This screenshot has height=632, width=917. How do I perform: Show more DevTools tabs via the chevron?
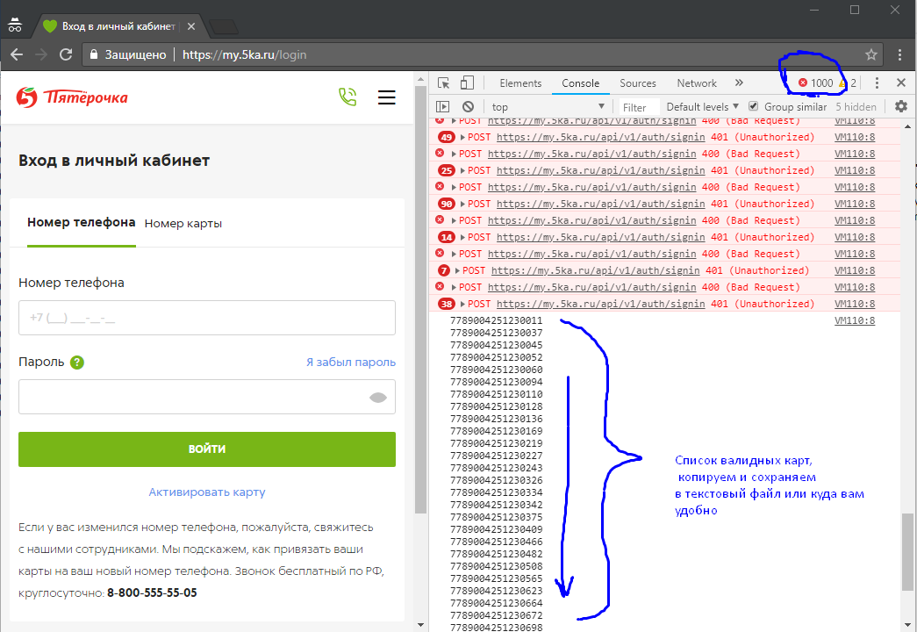click(x=739, y=83)
